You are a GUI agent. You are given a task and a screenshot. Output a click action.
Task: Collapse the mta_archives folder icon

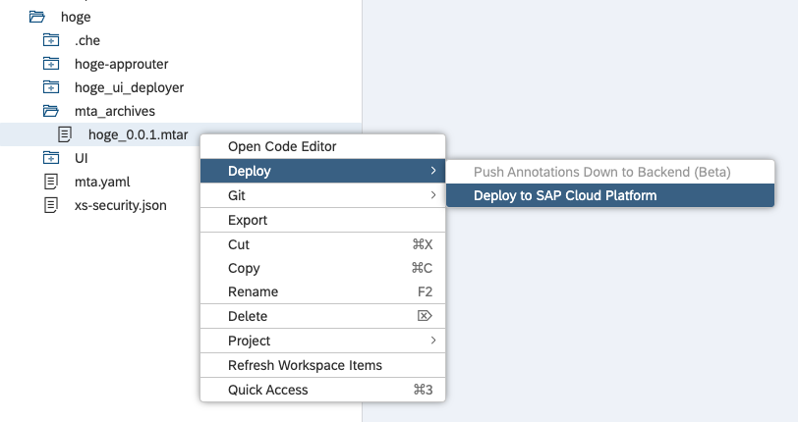click(51, 111)
